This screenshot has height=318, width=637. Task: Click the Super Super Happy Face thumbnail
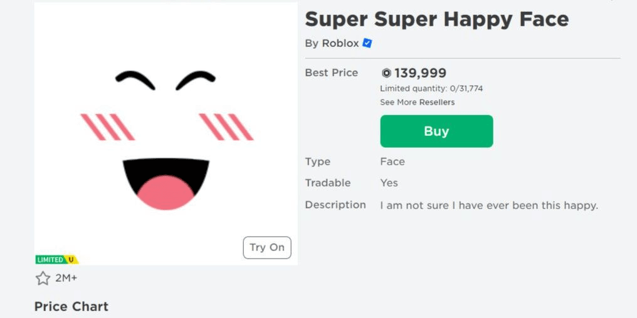coord(166,134)
